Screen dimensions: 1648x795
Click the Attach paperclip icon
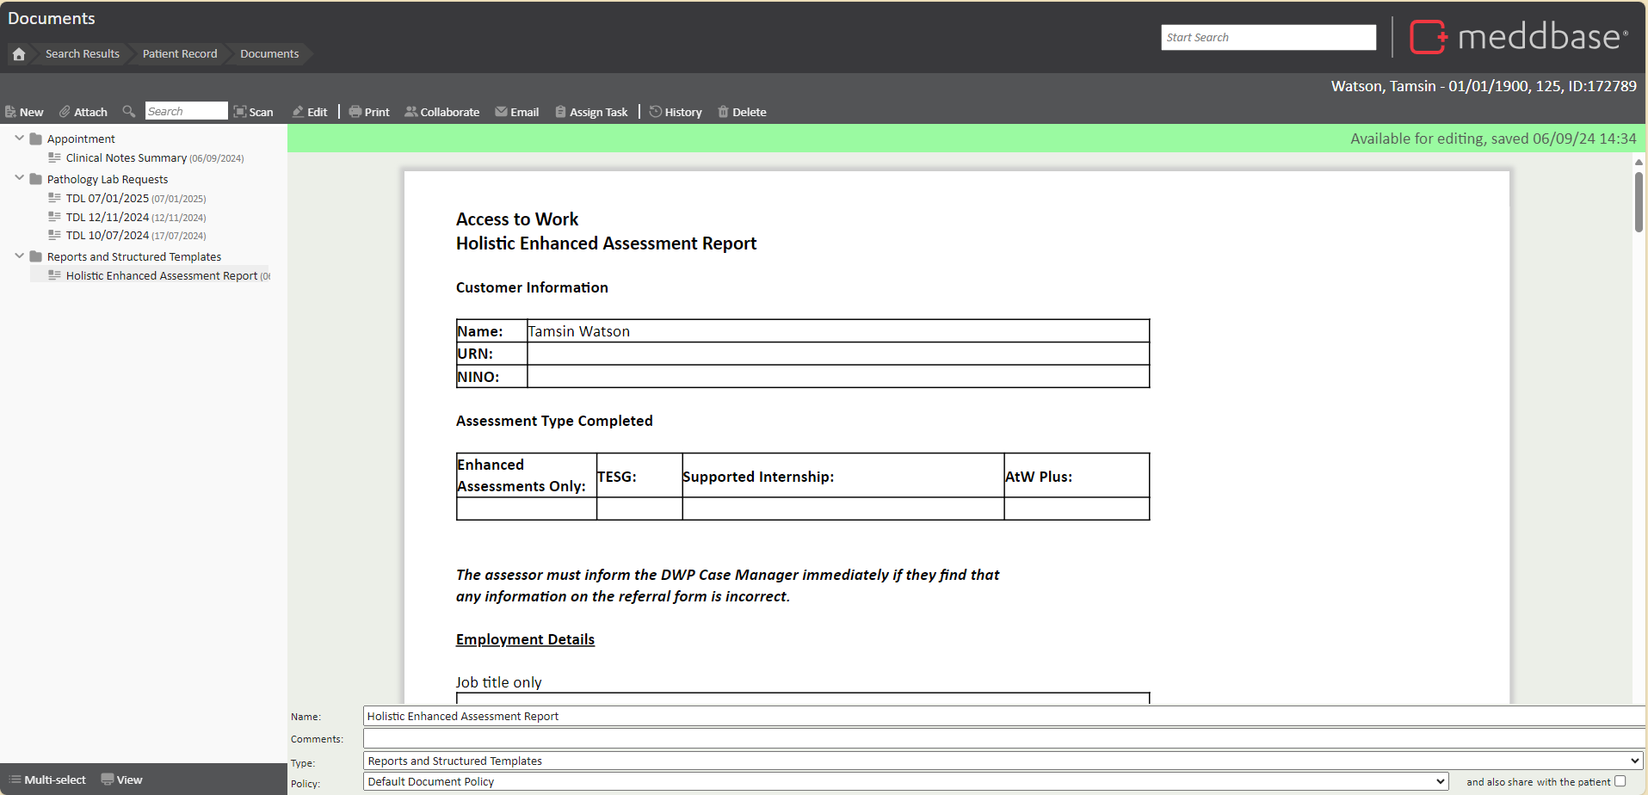pos(65,112)
